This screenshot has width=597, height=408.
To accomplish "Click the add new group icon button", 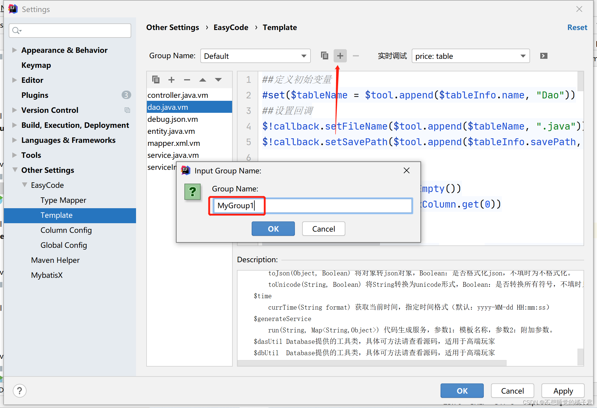I will (340, 56).
